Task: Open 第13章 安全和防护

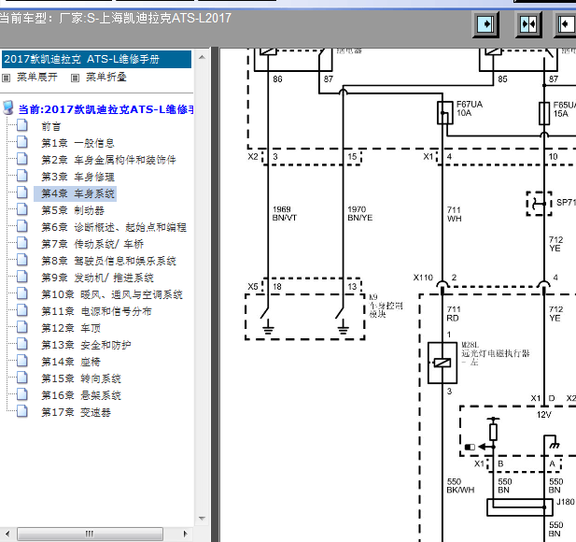Action: click(x=86, y=345)
